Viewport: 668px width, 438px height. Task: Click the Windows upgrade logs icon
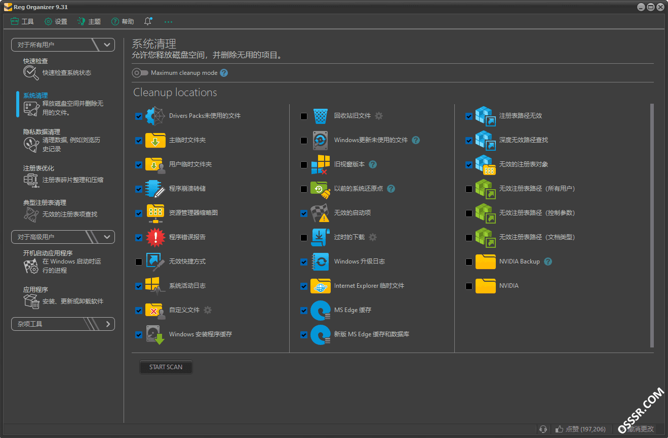pyautogui.click(x=321, y=261)
